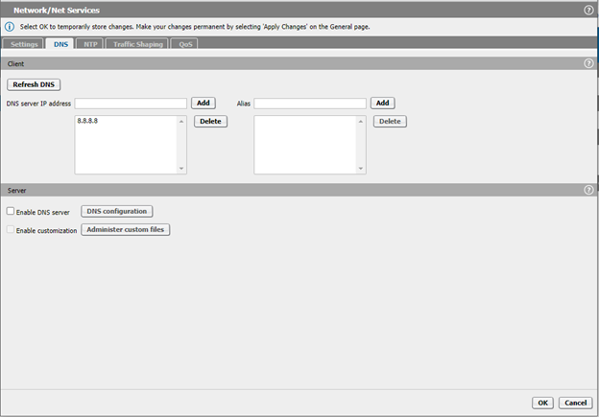Click the blue info icon beside the message
This screenshot has width=599, height=417.
(x=10, y=27)
